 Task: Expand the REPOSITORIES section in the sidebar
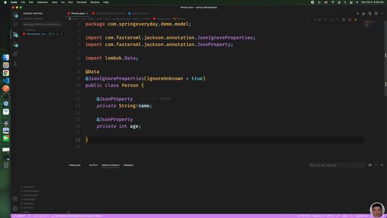click(x=30, y=191)
